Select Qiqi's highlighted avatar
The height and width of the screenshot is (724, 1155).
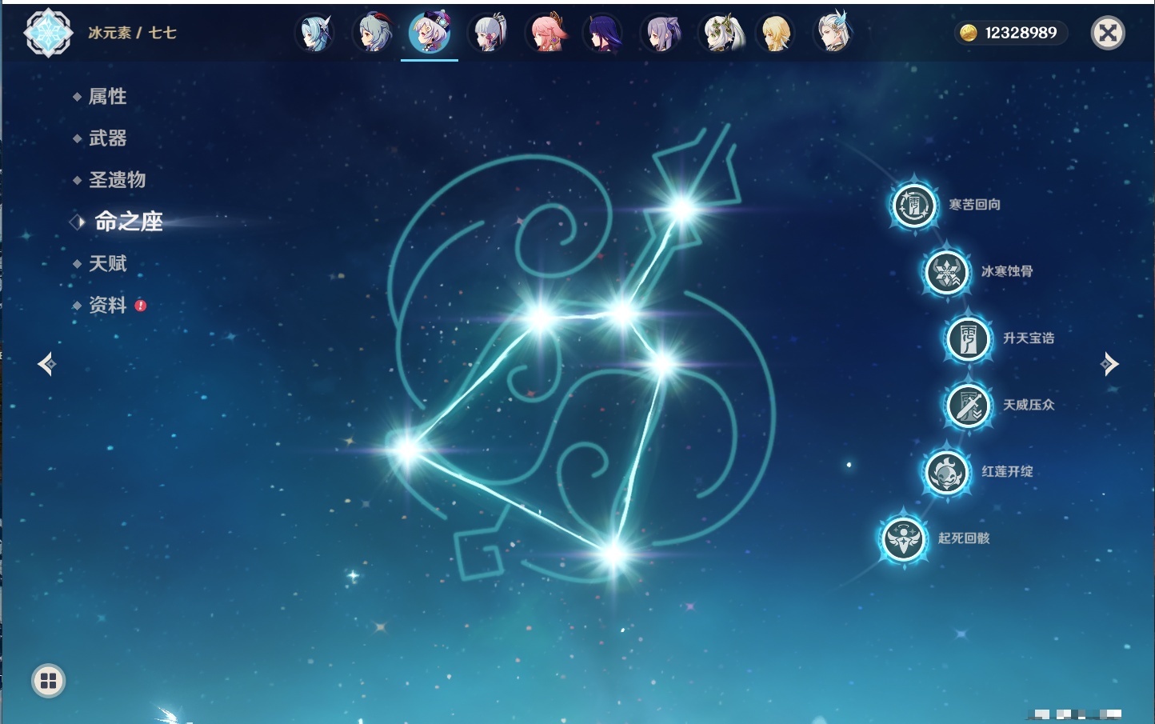click(x=430, y=34)
